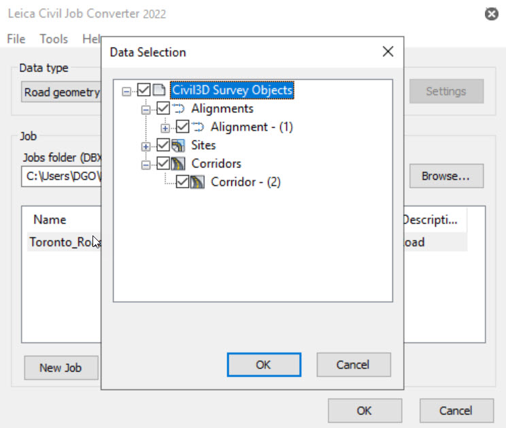This screenshot has width=506, height=428.
Task: Close the Leica Civil Job Converter window
Action: click(491, 14)
